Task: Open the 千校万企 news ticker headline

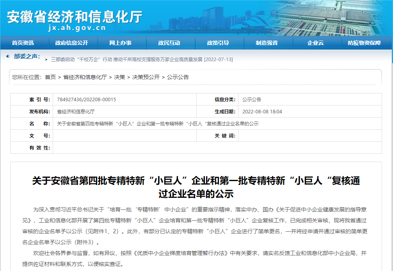Action: tap(142, 60)
